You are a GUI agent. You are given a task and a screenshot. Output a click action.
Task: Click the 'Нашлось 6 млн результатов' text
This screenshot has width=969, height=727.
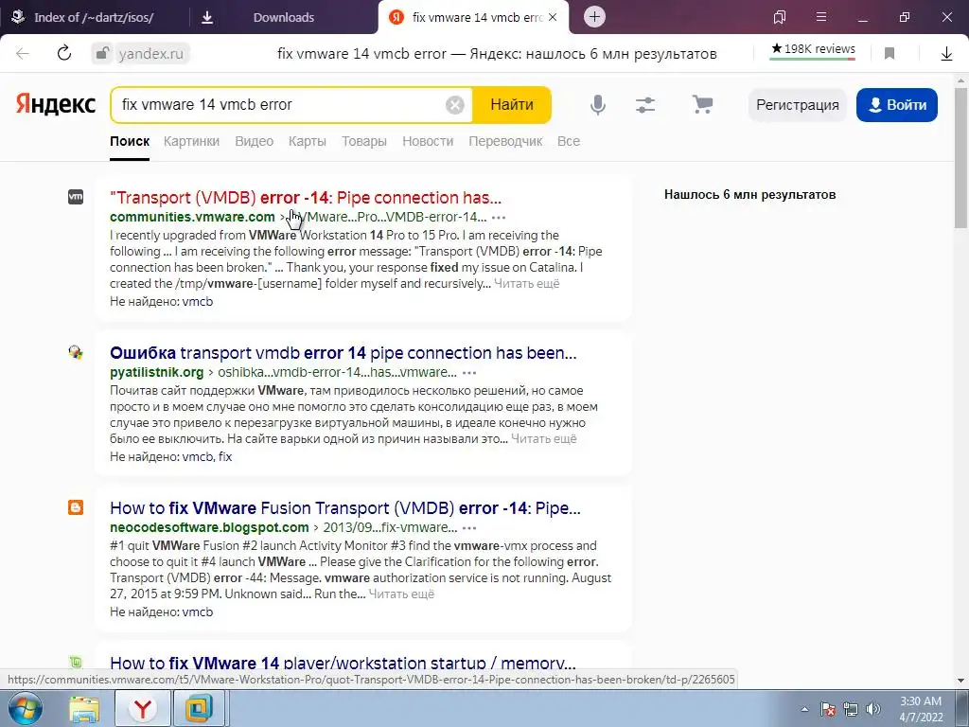(x=749, y=195)
